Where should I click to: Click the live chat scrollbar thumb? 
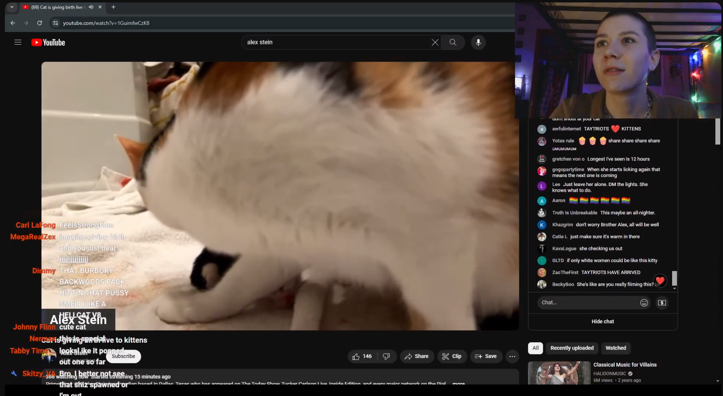point(675,278)
